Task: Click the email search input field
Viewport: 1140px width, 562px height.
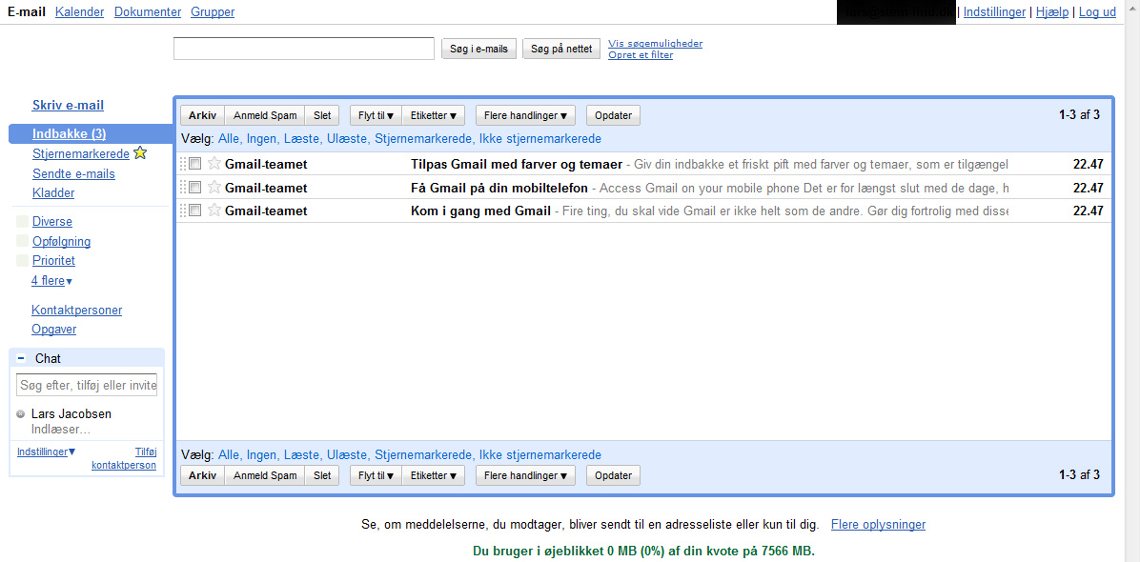Action: coord(303,49)
